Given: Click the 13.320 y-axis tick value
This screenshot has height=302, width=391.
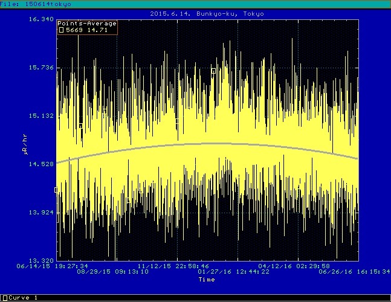Looking at the screenshot, I should click(41, 260).
